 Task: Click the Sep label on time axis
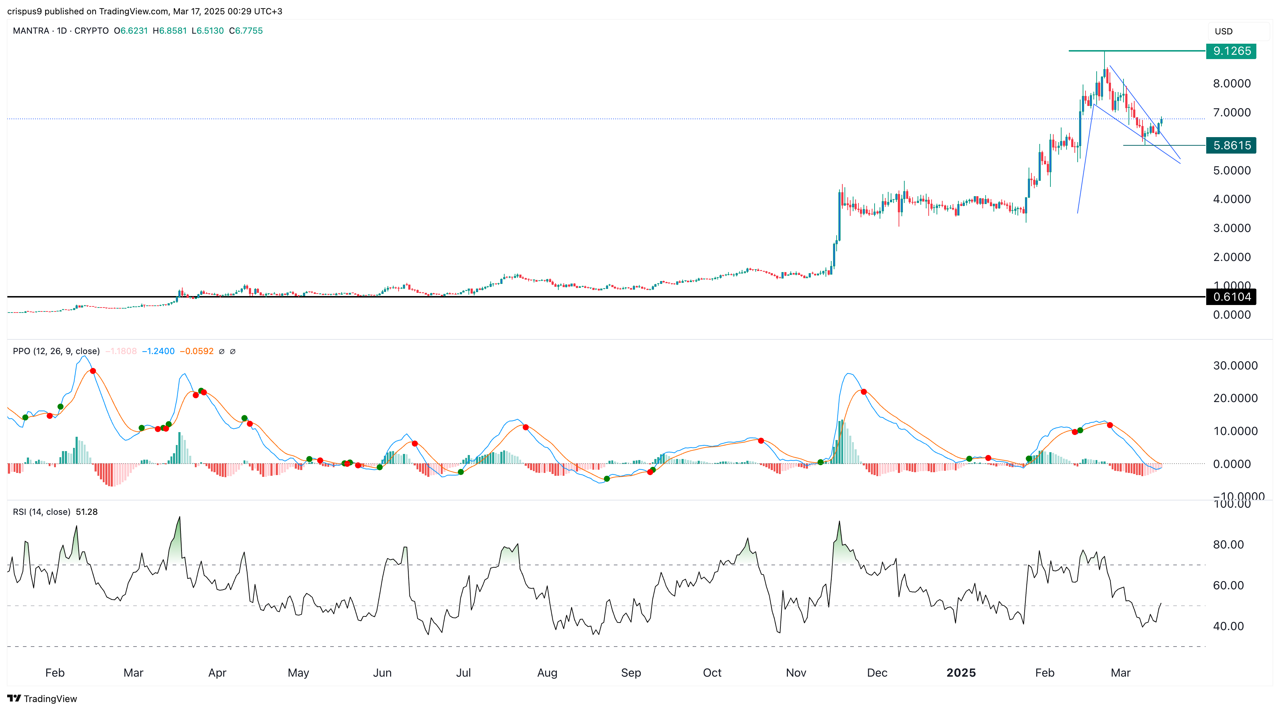pos(631,673)
